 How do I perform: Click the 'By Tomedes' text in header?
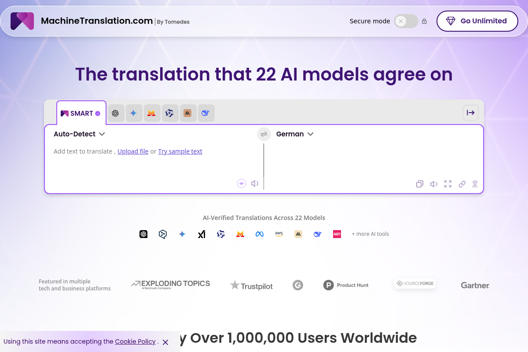pyautogui.click(x=173, y=22)
